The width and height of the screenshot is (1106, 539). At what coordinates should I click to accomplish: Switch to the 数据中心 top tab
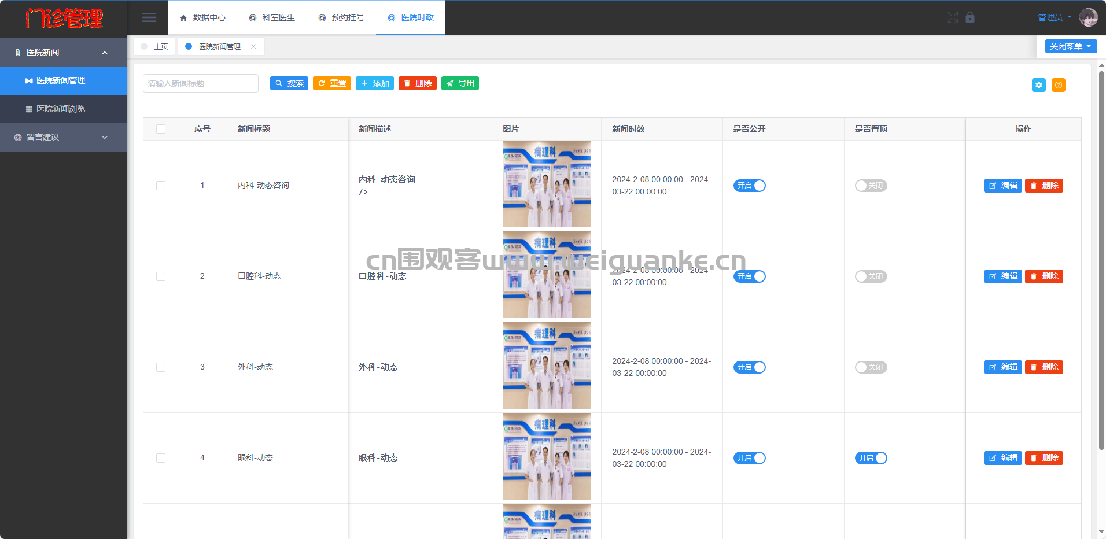[x=202, y=18]
